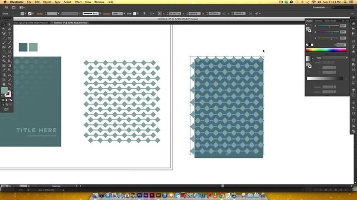The width and height of the screenshot is (357, 200).
Task: Open the stroke weight dropdown arrow
Action: [x=59, y=13]
